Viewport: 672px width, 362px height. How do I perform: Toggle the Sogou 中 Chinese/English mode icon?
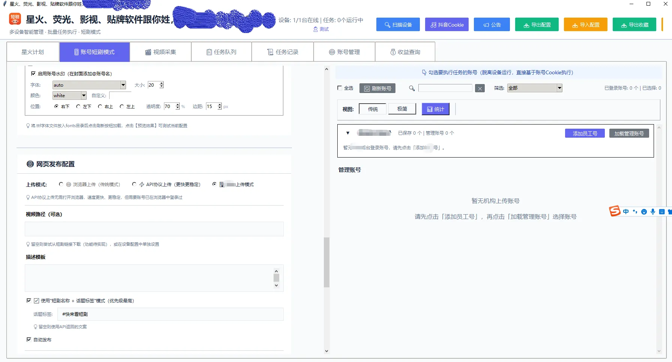coord(626,212)
